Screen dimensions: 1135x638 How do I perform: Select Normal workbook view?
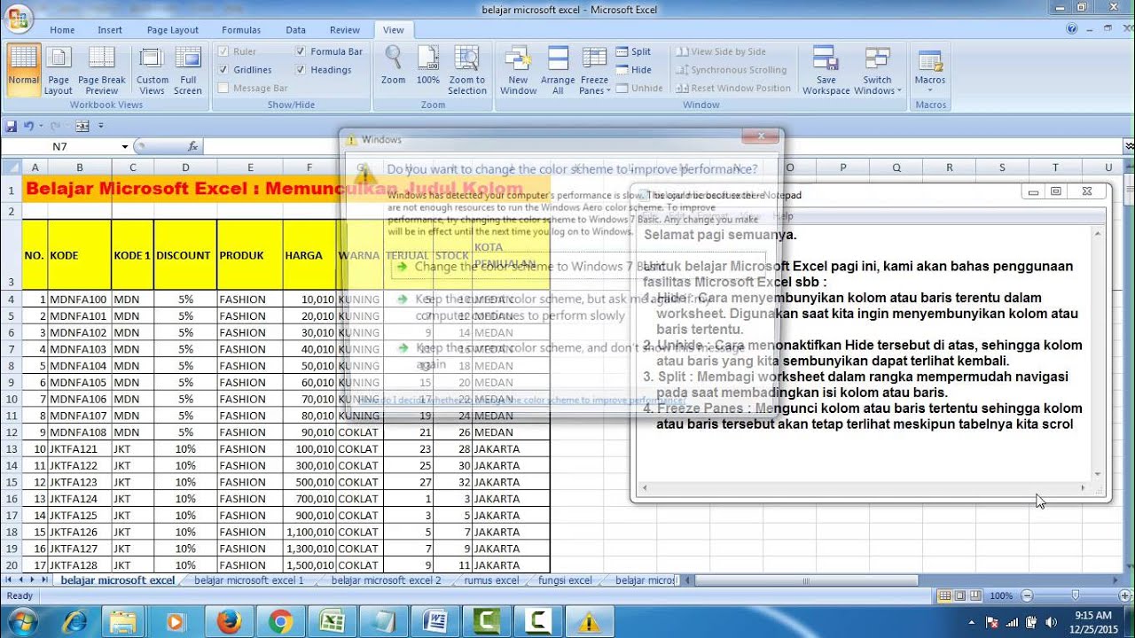[x=23, y=69]
